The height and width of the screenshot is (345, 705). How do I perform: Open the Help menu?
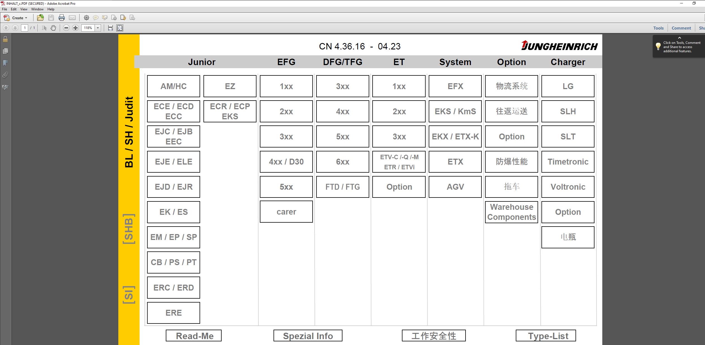[51, 9]
